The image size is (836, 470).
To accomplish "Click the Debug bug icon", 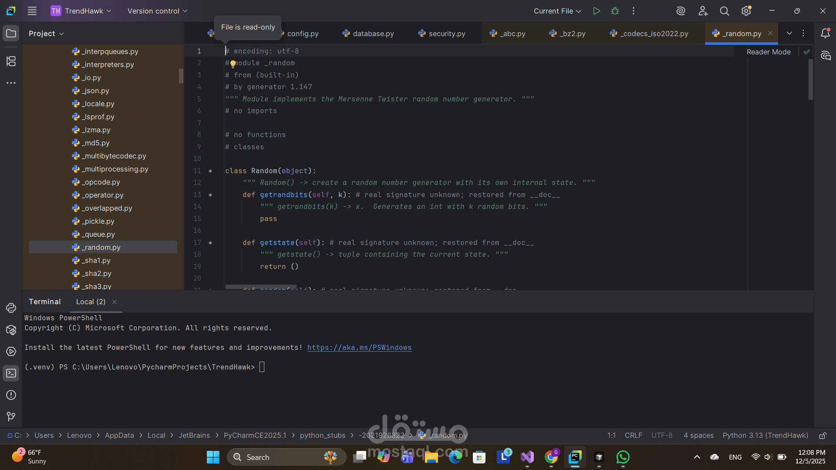I will [615, 11].
